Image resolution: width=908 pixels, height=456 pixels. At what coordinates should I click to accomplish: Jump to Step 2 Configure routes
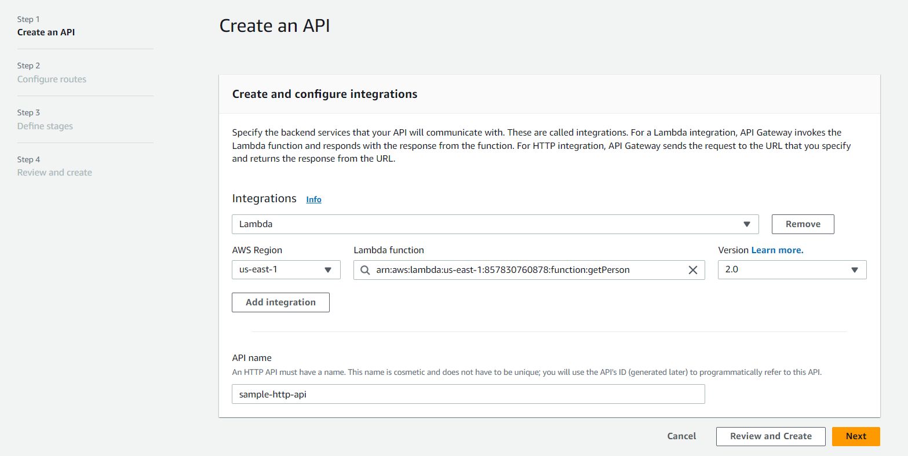52,79
